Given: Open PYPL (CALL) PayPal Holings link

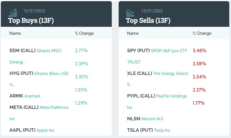Looking at the screenshot, I should click(x=157, y=96).
